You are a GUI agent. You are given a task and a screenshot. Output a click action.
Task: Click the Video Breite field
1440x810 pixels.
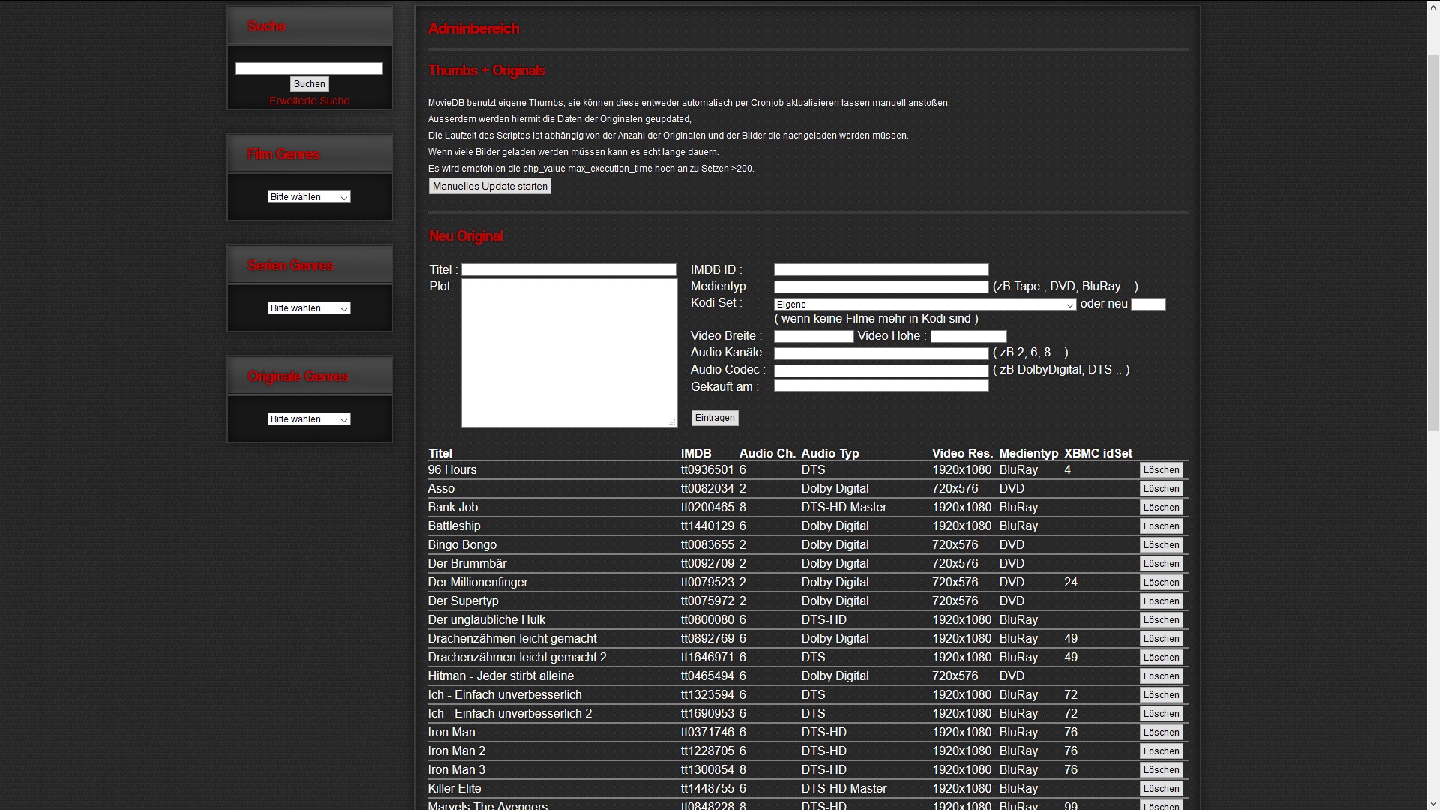pos(813,337)
